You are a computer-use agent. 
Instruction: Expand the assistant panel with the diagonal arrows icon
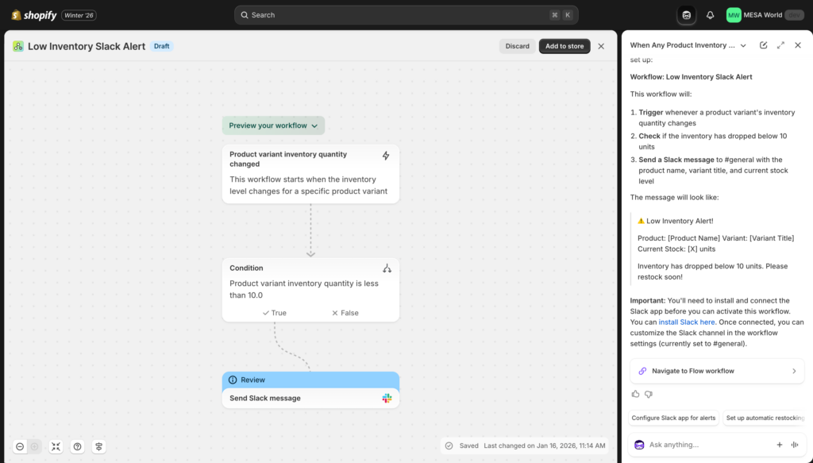780,45
